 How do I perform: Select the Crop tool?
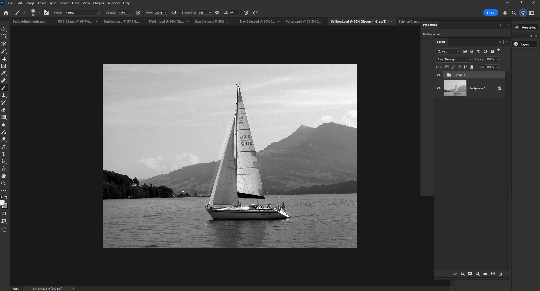(x=4, y=58)
